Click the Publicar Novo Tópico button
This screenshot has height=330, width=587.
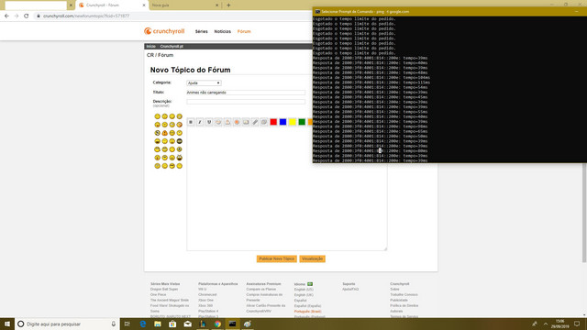(277, 258)
